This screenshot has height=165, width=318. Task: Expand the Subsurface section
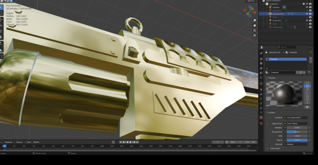click(x=267, y=149)
